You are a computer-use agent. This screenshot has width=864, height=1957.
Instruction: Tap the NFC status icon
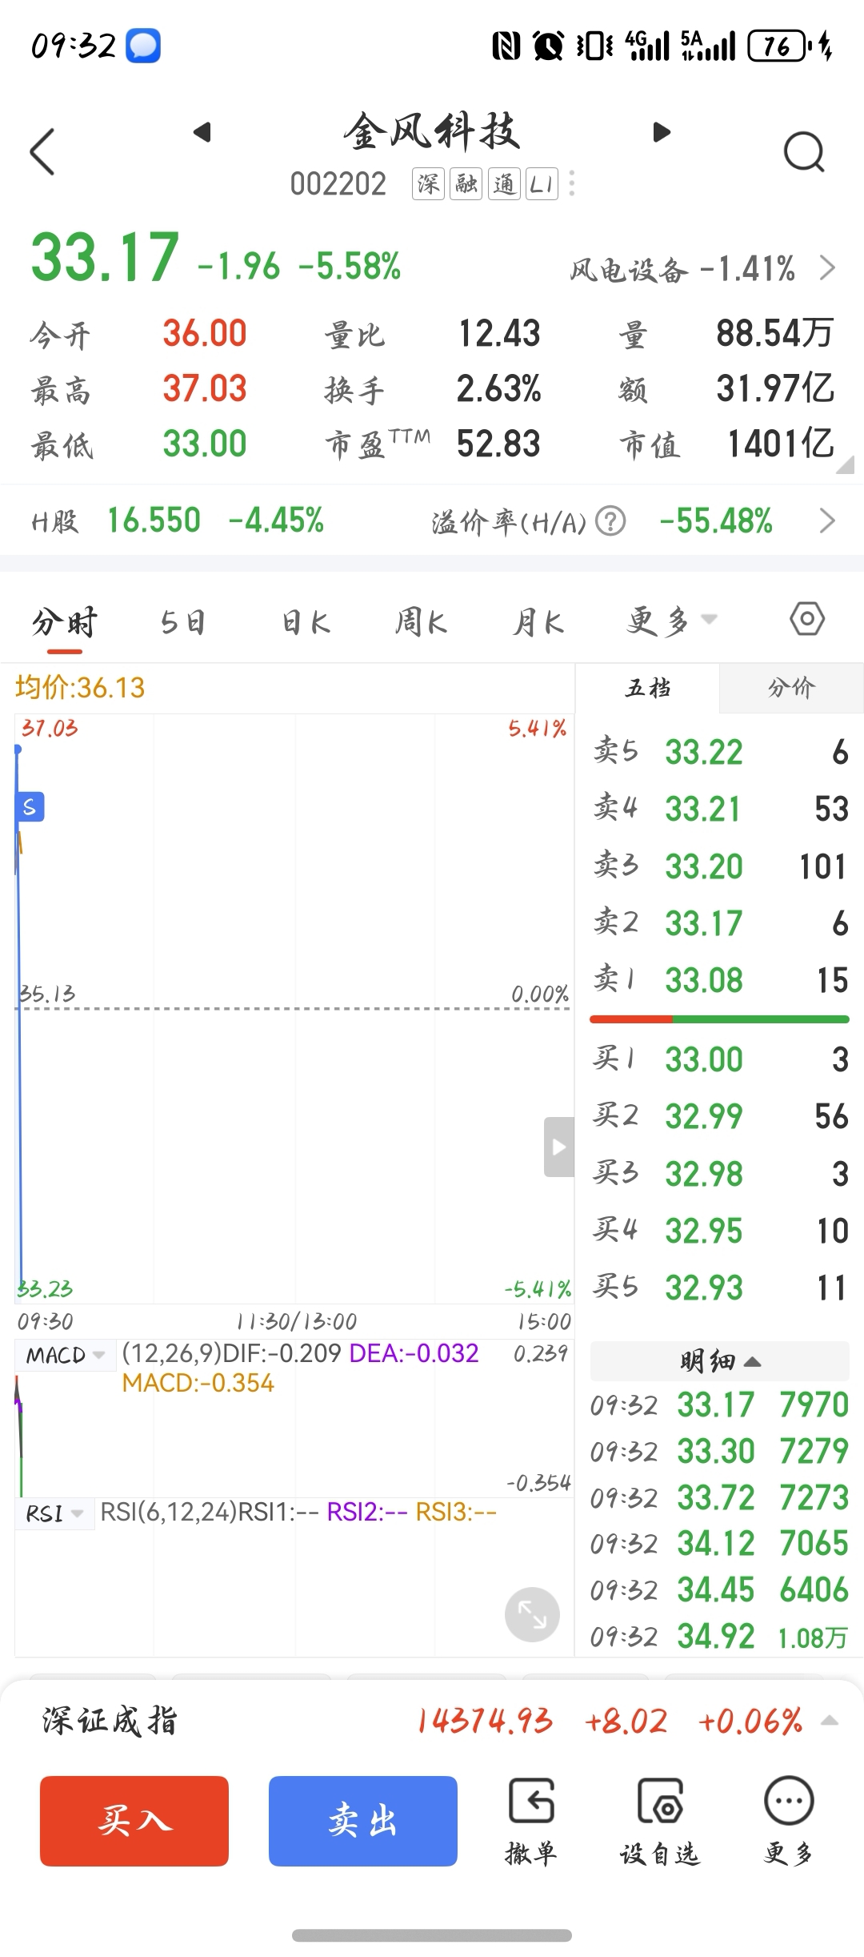[506, 46]
